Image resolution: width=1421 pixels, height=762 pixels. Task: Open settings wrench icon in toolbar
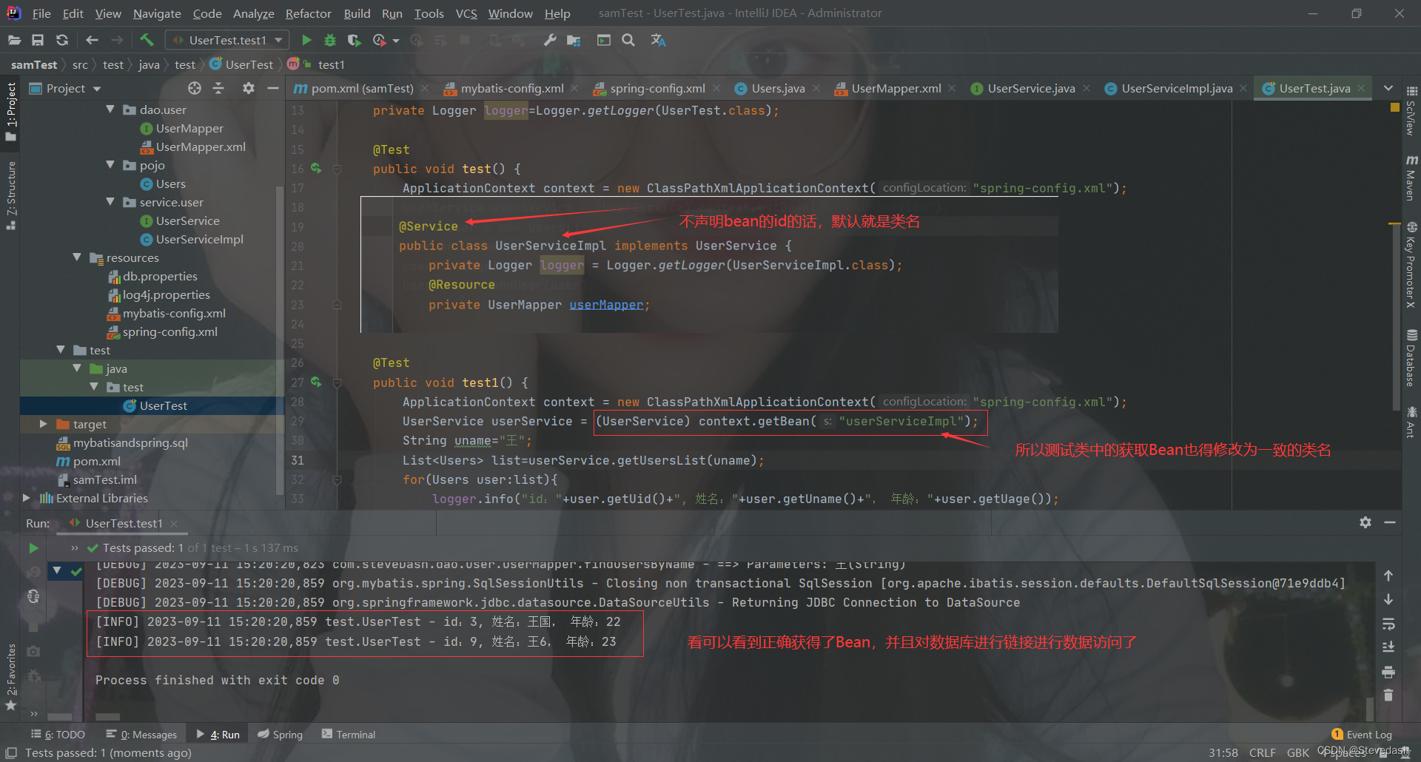(x=549, y=40)
